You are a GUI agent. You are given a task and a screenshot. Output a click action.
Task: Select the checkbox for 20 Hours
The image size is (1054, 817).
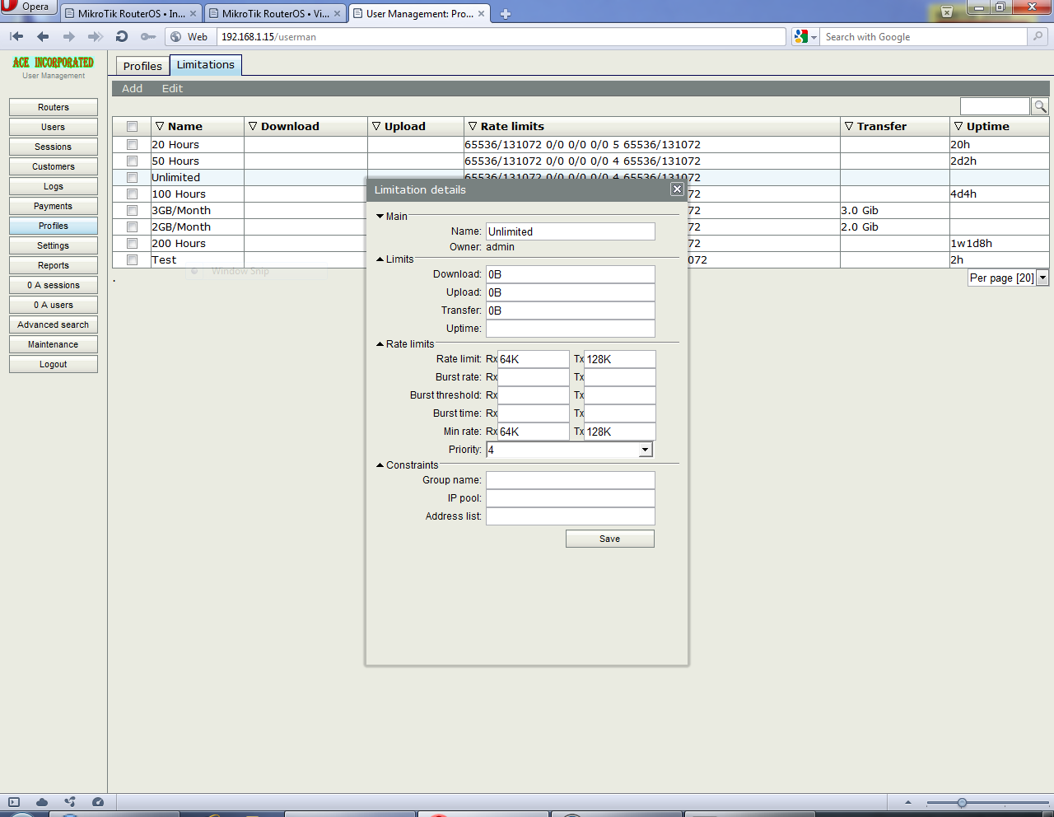tap(132, 145)
